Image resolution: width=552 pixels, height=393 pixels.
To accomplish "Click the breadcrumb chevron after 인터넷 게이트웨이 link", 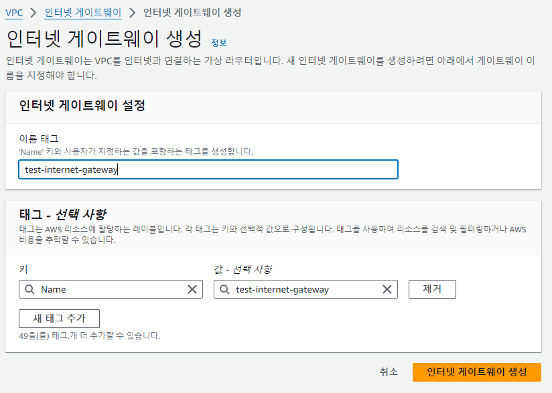I will coord(133,13).
